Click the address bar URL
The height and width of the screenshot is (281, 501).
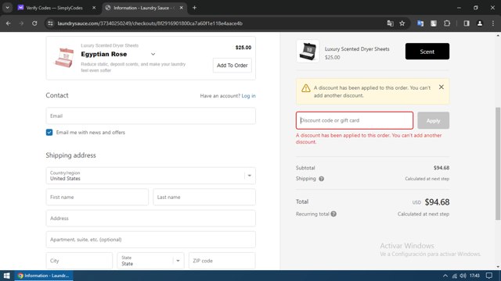(x=150, y=23)
